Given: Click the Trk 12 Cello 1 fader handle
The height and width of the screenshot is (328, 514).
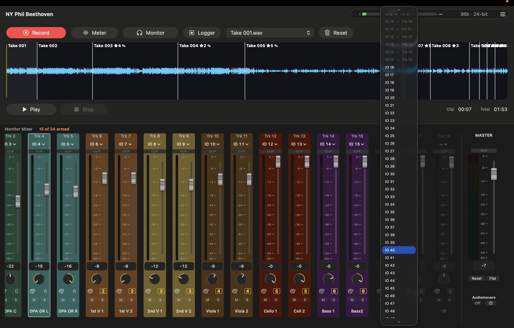Looking at the screenshot, I should [278, 162].
